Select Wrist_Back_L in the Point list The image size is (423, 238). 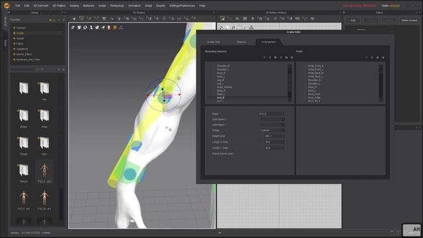(315, 77)
